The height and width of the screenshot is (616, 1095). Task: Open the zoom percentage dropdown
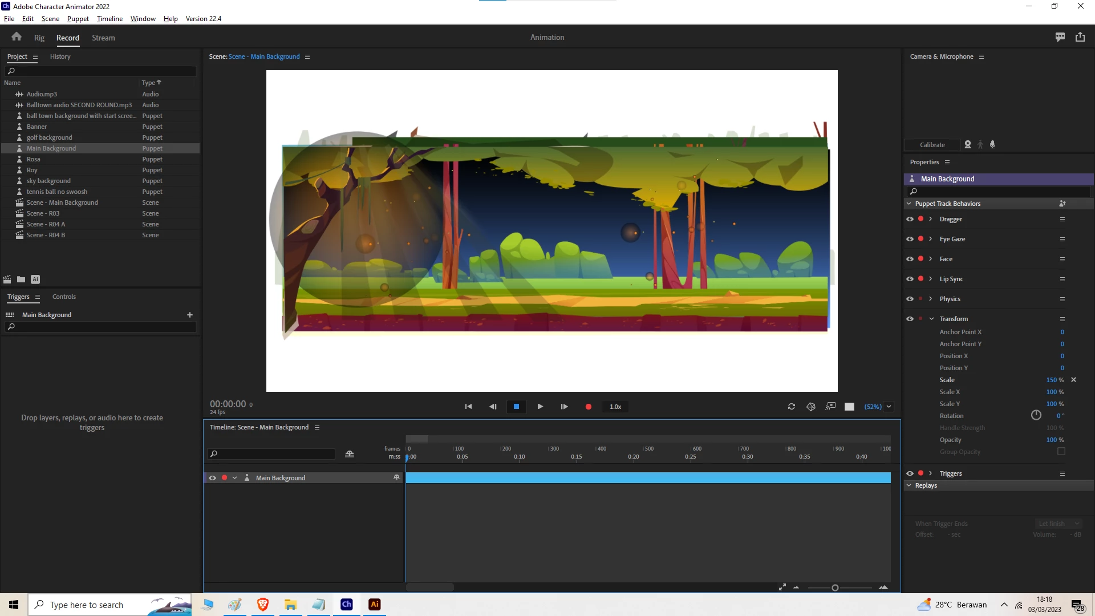click(x=889, y=407)
